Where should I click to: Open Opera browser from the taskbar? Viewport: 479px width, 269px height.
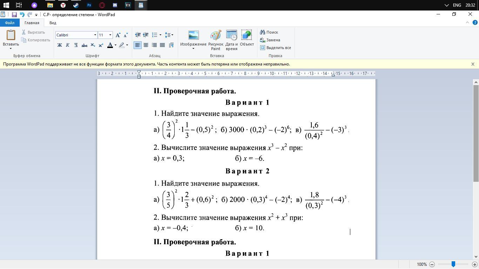(102, 5)
